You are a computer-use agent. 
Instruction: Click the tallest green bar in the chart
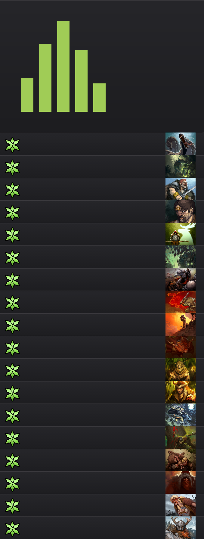(63, 66)
